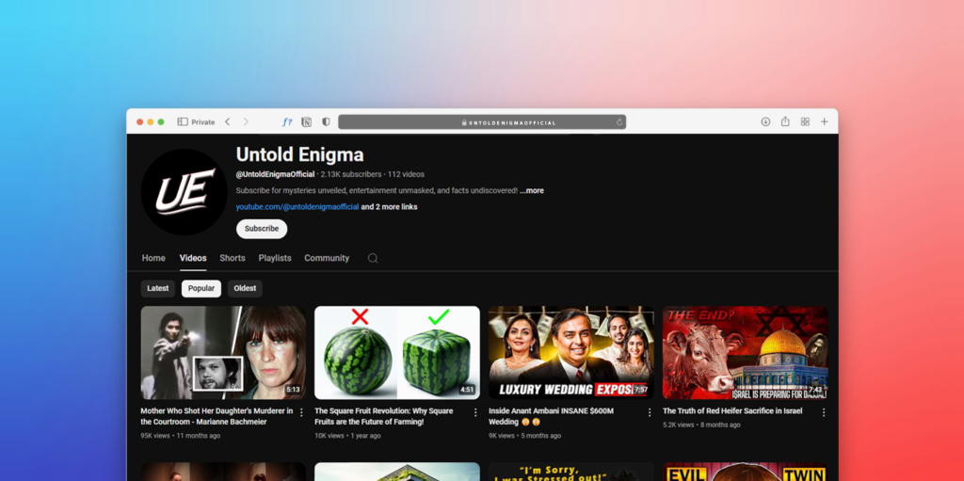The width and height of the screenshot is (964, 481).
Task: Expand channel description with ...more
Action: [532, 191]
